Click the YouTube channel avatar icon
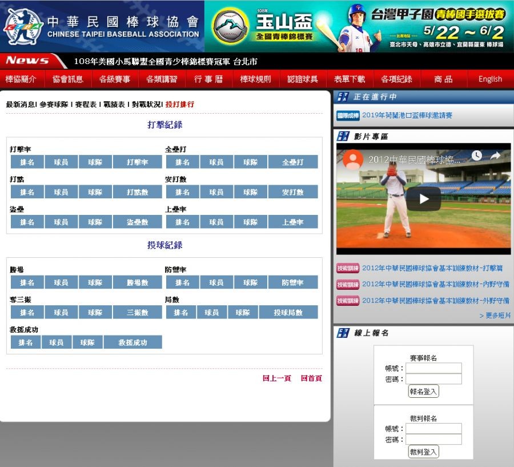 353,159
